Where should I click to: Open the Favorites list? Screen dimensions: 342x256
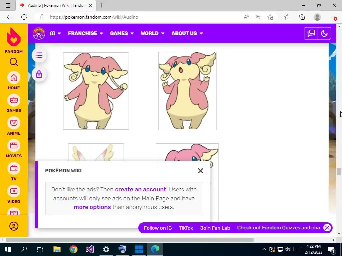[x=287, y=17]
